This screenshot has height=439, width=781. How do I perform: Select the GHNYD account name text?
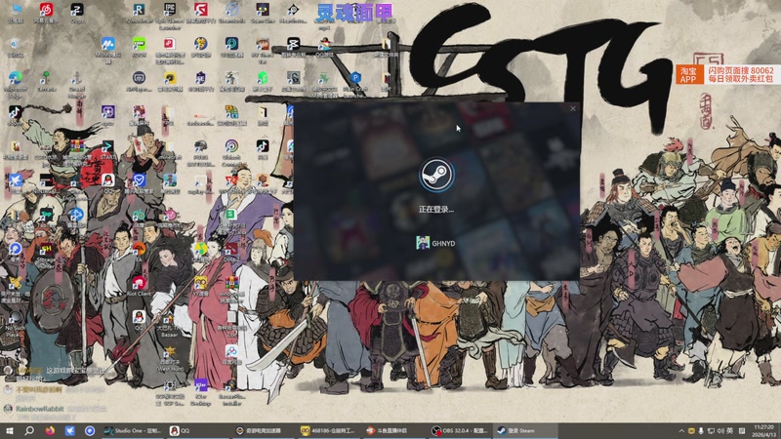(x=443, y=243)
